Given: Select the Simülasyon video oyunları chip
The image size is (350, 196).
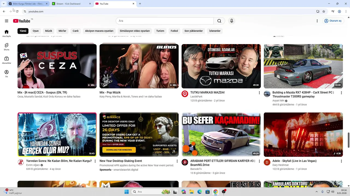Looking at the screenshot, I should pyautogui.click(x=135, y=31).
